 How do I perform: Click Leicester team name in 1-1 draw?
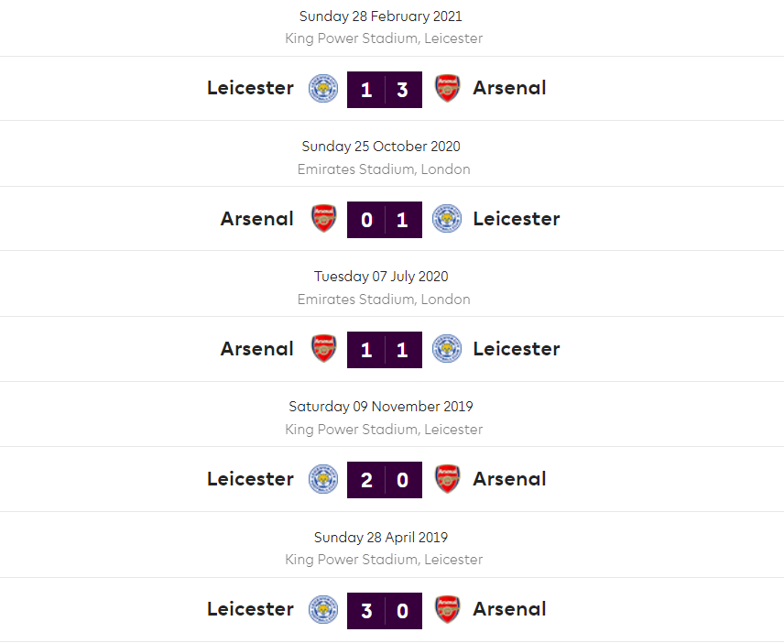516,349
